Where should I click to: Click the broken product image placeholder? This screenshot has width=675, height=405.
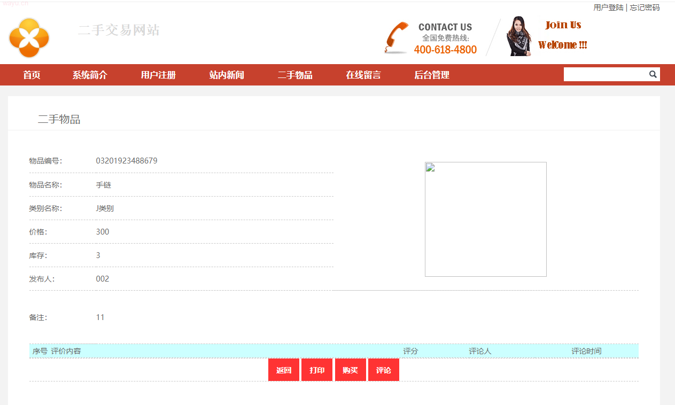[485, 219]
